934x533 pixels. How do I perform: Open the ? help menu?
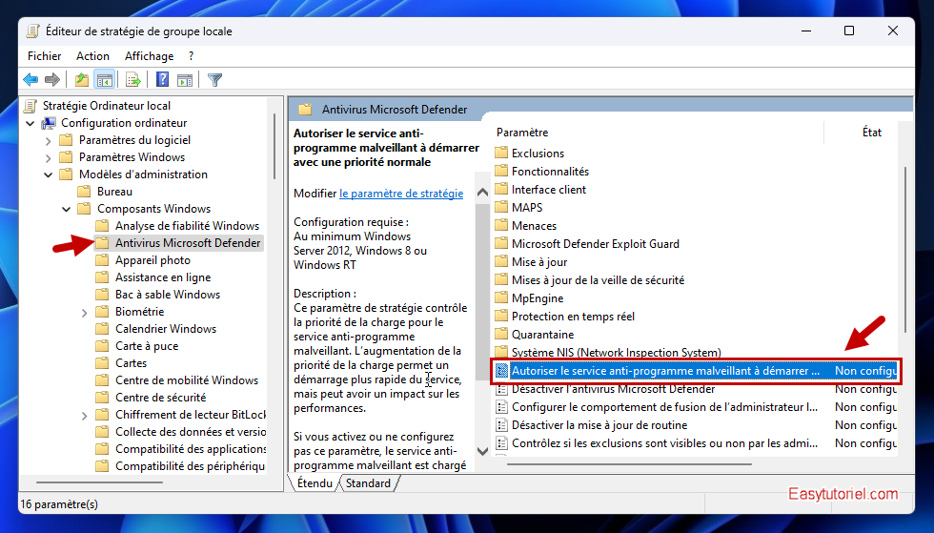191,56
